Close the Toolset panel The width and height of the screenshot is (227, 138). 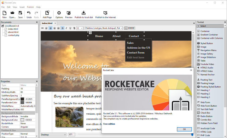point(225,22)
